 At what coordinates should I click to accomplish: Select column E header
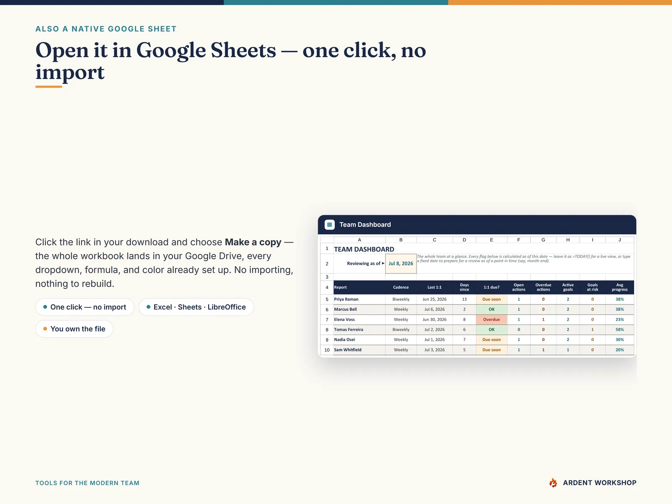(491, 240)
